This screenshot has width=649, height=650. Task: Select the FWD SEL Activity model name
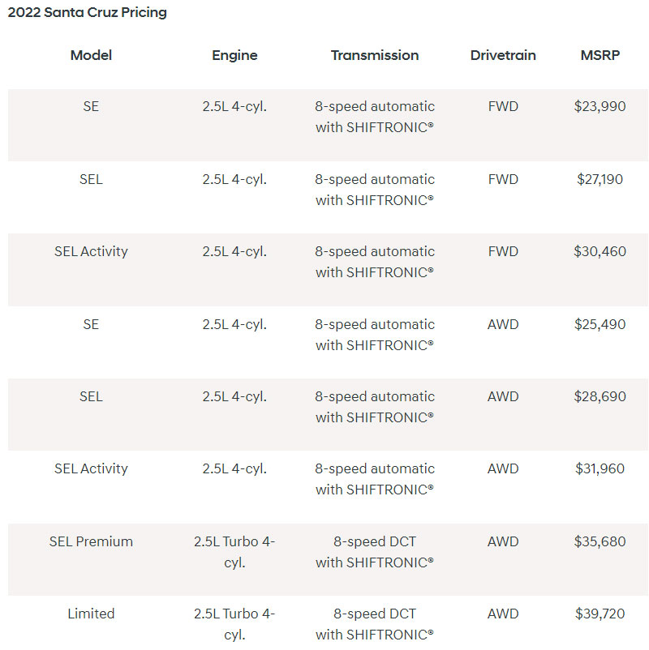pos(91,251)
